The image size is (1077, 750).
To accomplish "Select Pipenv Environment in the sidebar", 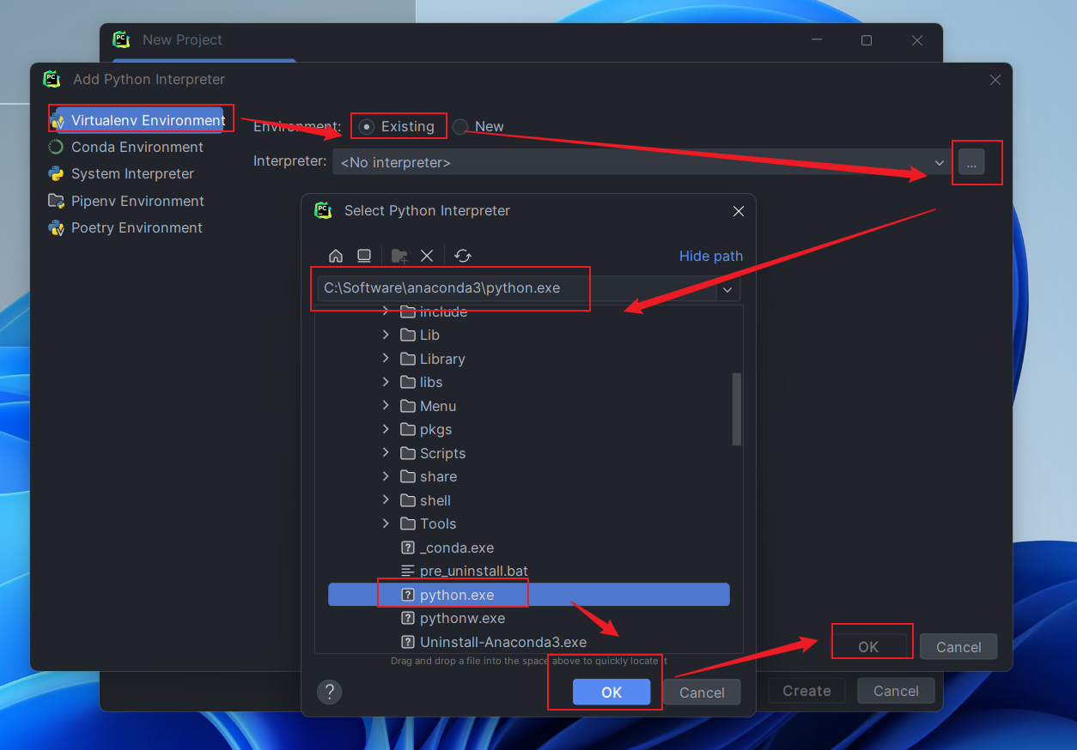I will click(x=126, y=201).
